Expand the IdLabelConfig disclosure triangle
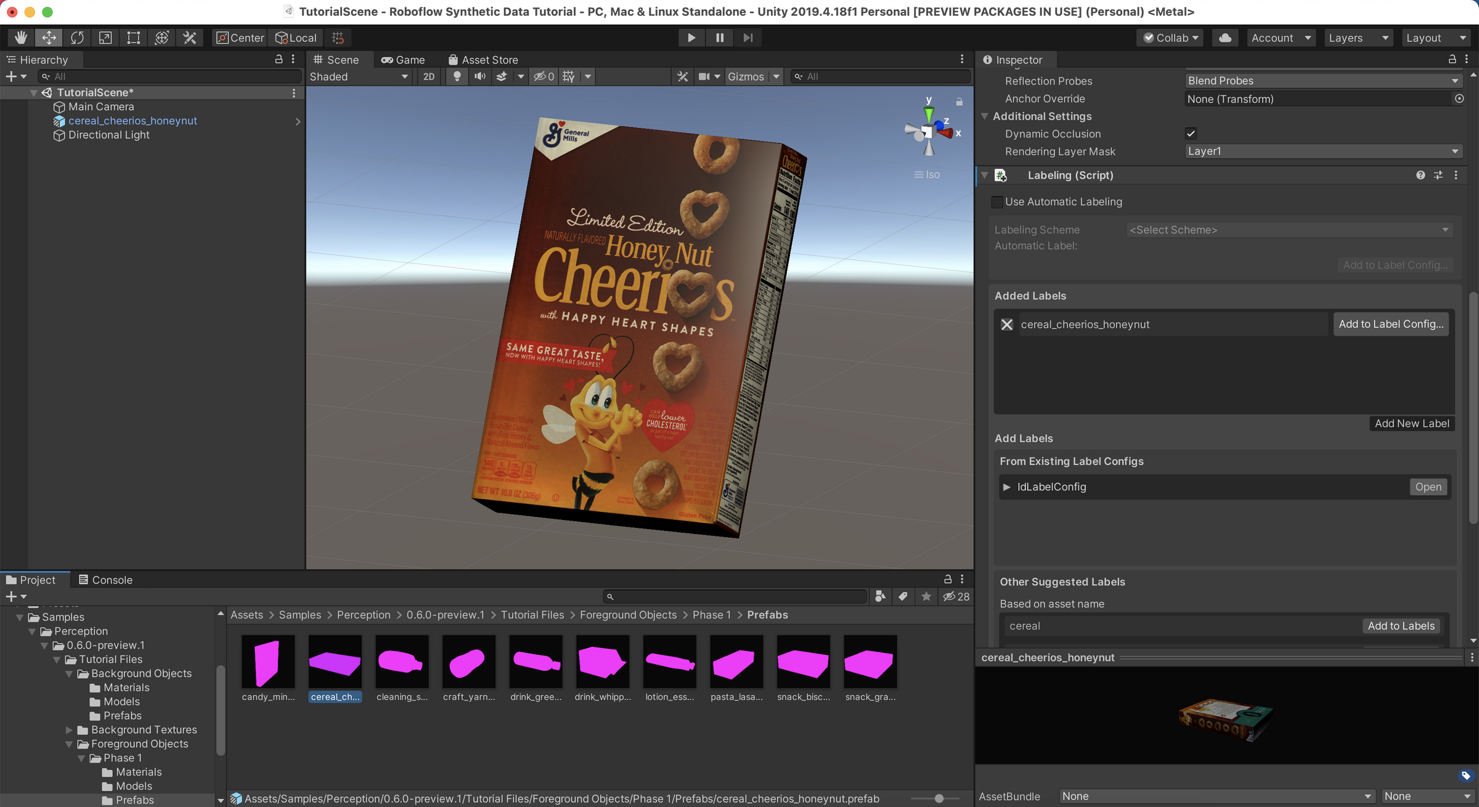Screen dimensions: 1479x807 (1006, 487)
